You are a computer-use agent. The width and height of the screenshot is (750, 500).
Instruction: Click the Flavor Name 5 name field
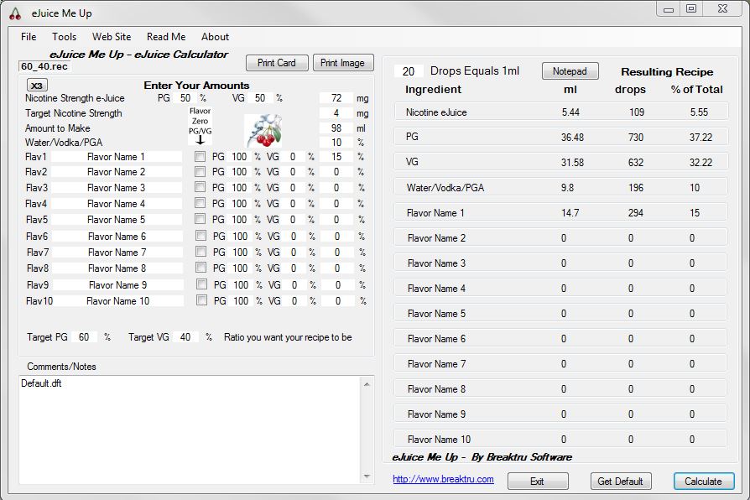pos(117,220)
